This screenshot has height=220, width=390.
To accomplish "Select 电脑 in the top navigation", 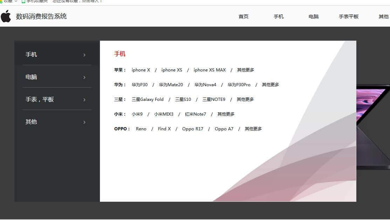I will pyautogui.click(x=314, y=16).
